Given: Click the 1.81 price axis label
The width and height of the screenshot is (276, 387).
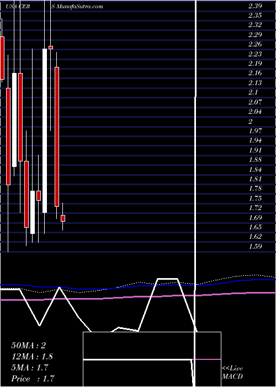Looking at the screenshot, I should (x=255, y=179).
